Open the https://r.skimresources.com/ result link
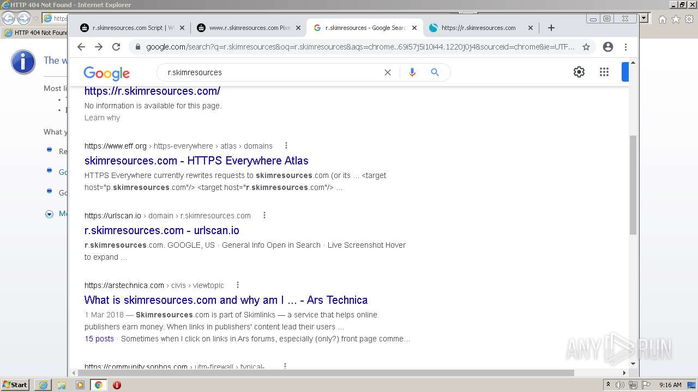The image size is (698, 392). point(152,91)
